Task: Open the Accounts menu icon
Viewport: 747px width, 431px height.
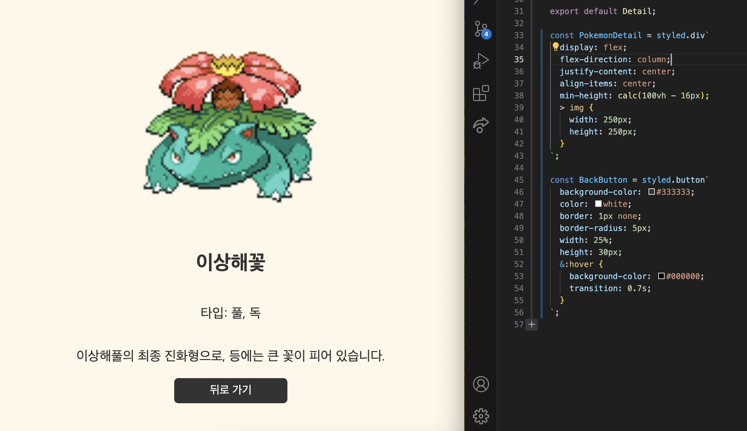Action: (x=481, y=384)
